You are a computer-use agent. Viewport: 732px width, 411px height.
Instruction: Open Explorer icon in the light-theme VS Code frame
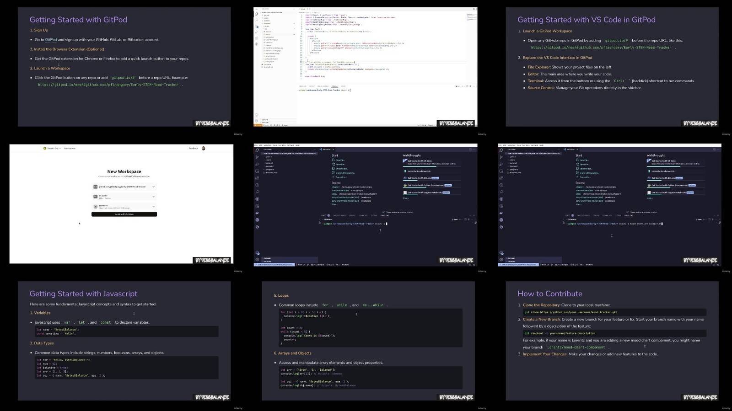coord(257,14)
